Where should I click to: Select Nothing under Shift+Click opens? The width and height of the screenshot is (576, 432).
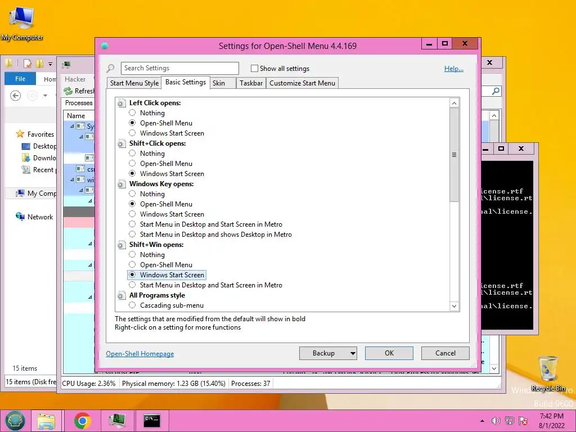click(132, 154)
